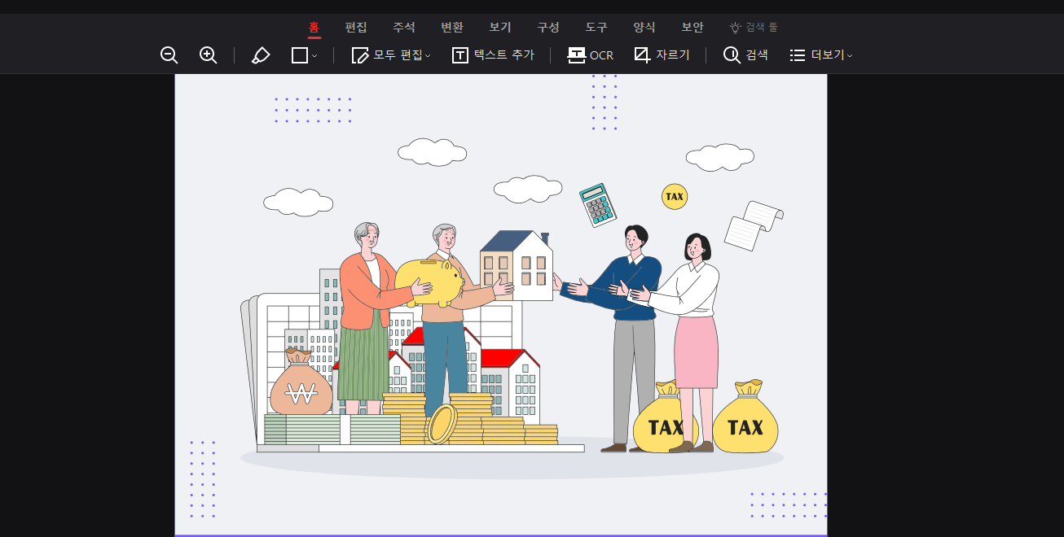Open the 도구 tools tab
1064x537 pixels.
pos(596,27)
